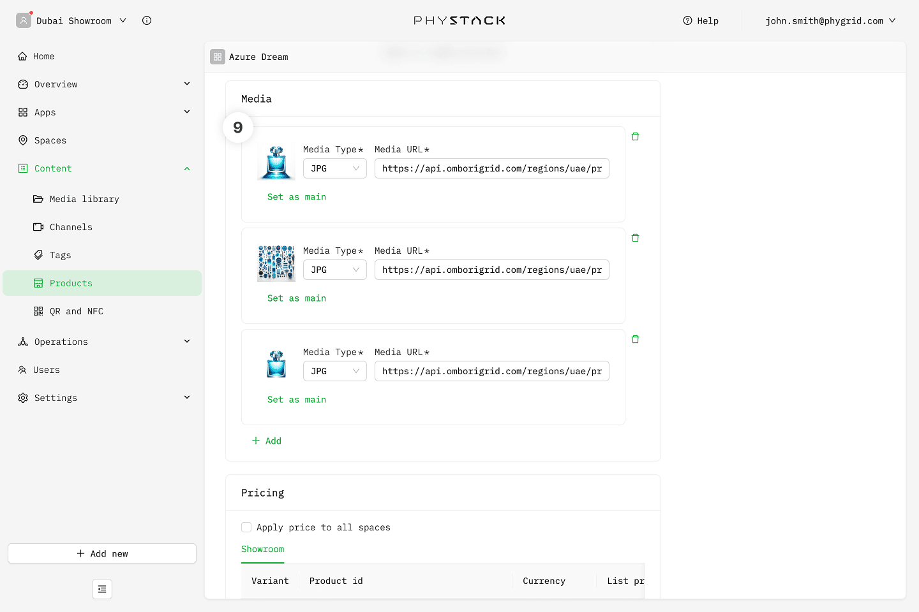The height and width of the screenshot is (612, 919).
Task: Click the info icon beside Dubai Showroom
Action: pos(147,20)
